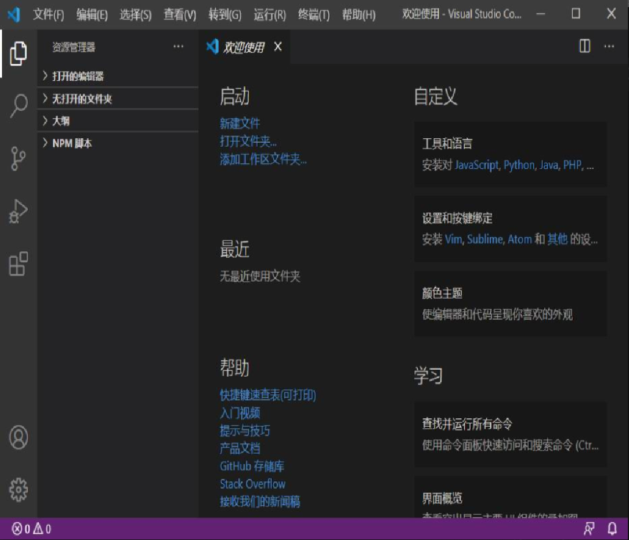Viewport: 629px width, 540px height.
Task: Click the 设置和按键绑定 card heading
Action: [457, 218]
